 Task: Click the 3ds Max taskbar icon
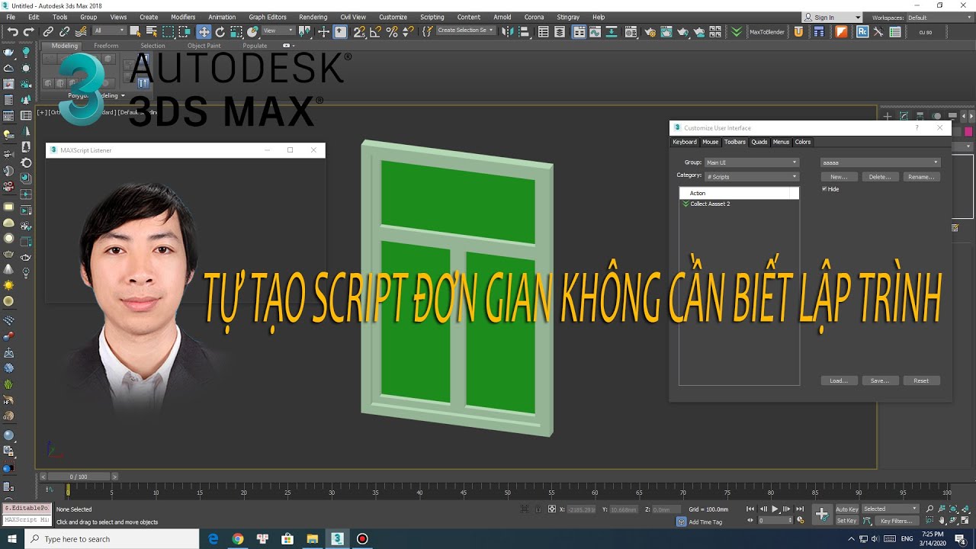337,538
